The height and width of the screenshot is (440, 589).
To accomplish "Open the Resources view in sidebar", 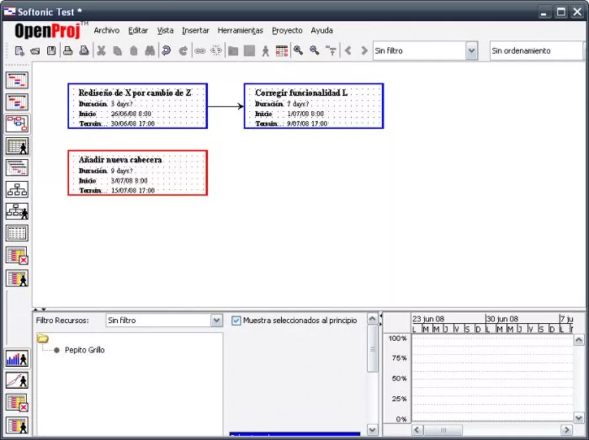I will (17, 146).
